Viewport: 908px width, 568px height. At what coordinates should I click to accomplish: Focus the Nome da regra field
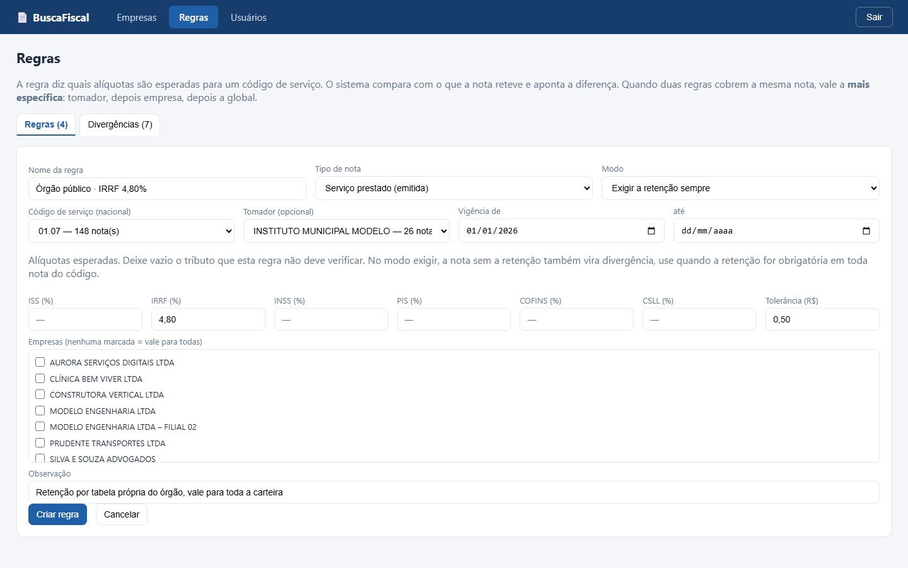point(167,189)
